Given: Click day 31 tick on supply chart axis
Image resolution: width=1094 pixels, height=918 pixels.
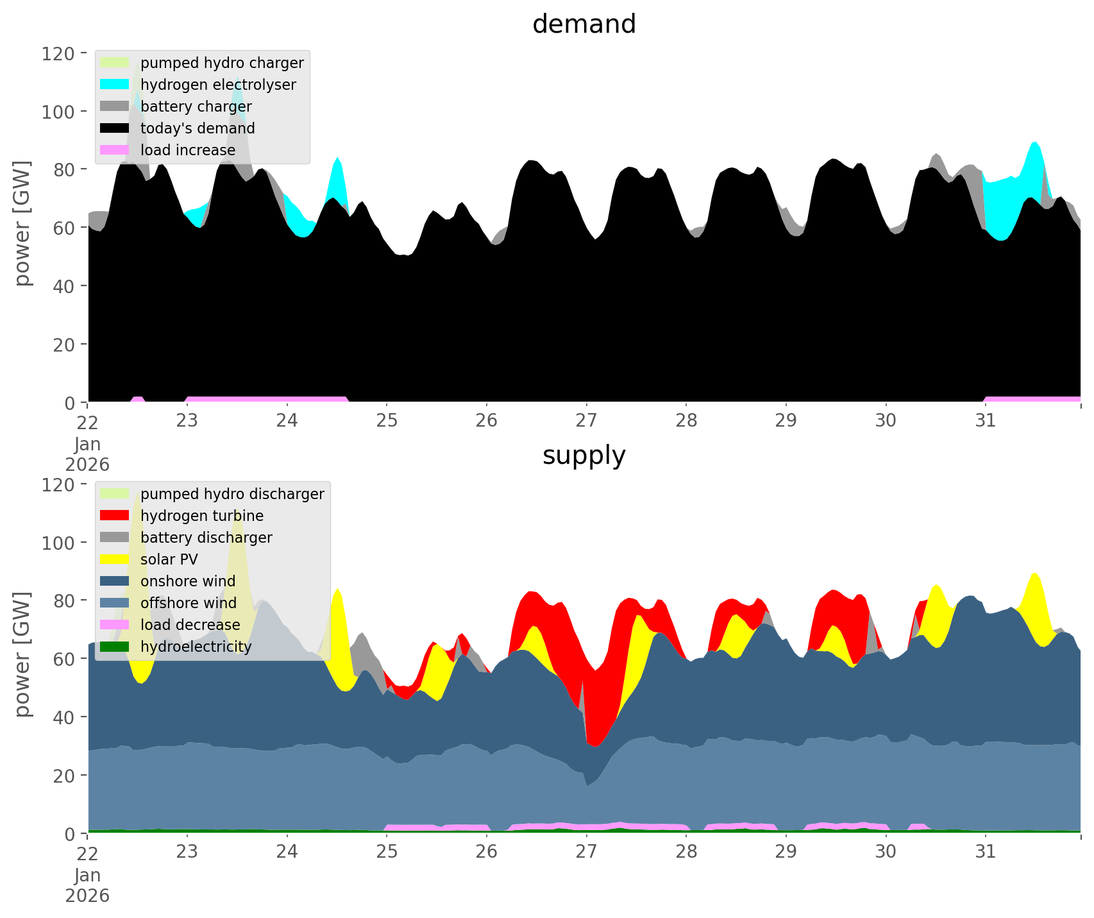Looking at the screenshot, I should tap(985, 852).
